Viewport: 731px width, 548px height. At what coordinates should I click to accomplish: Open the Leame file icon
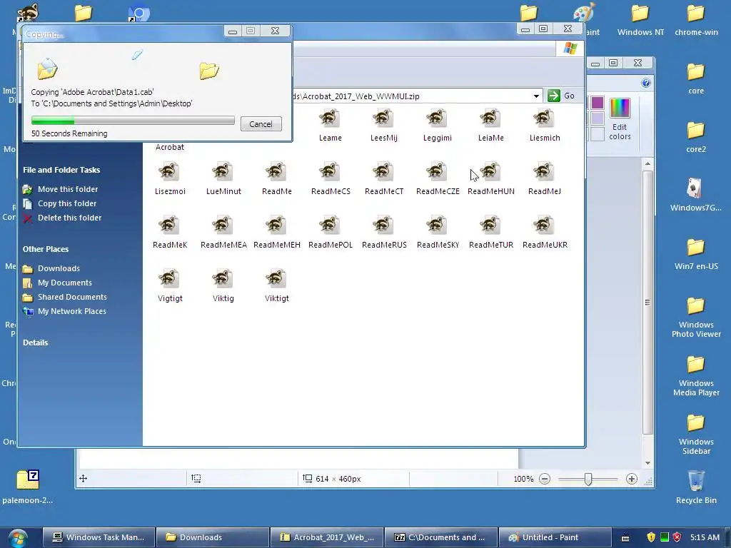point(330,118)
